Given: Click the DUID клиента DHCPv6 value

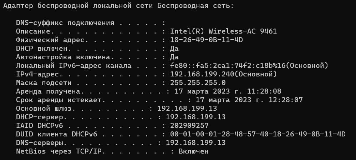Looking at the screenshot, I should [258, 134].
